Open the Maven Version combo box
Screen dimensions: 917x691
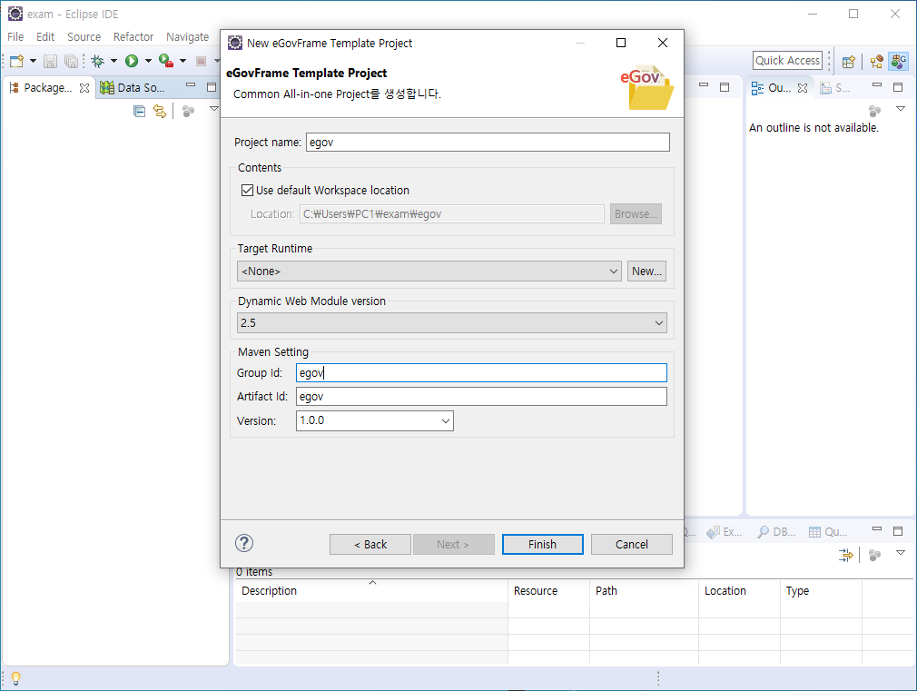click(375, 420)
